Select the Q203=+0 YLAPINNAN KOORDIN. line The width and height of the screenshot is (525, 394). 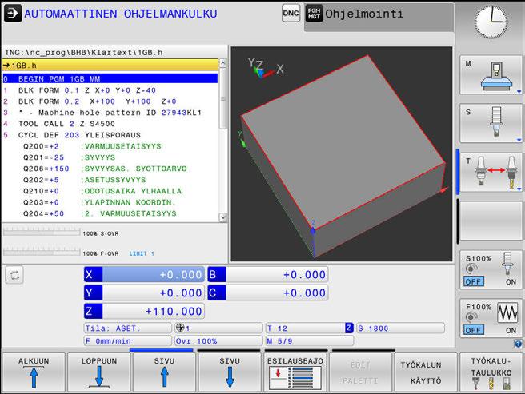(x=110, y=202)
